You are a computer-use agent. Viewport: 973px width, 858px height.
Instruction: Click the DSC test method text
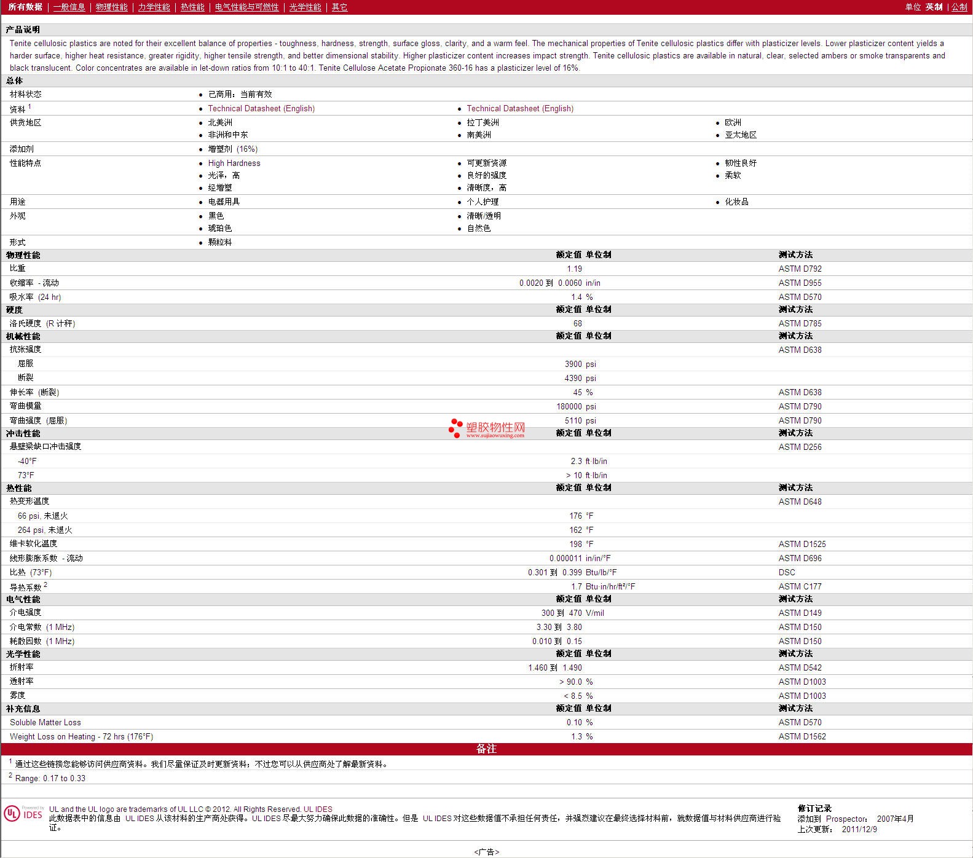[x=787, y=572]
